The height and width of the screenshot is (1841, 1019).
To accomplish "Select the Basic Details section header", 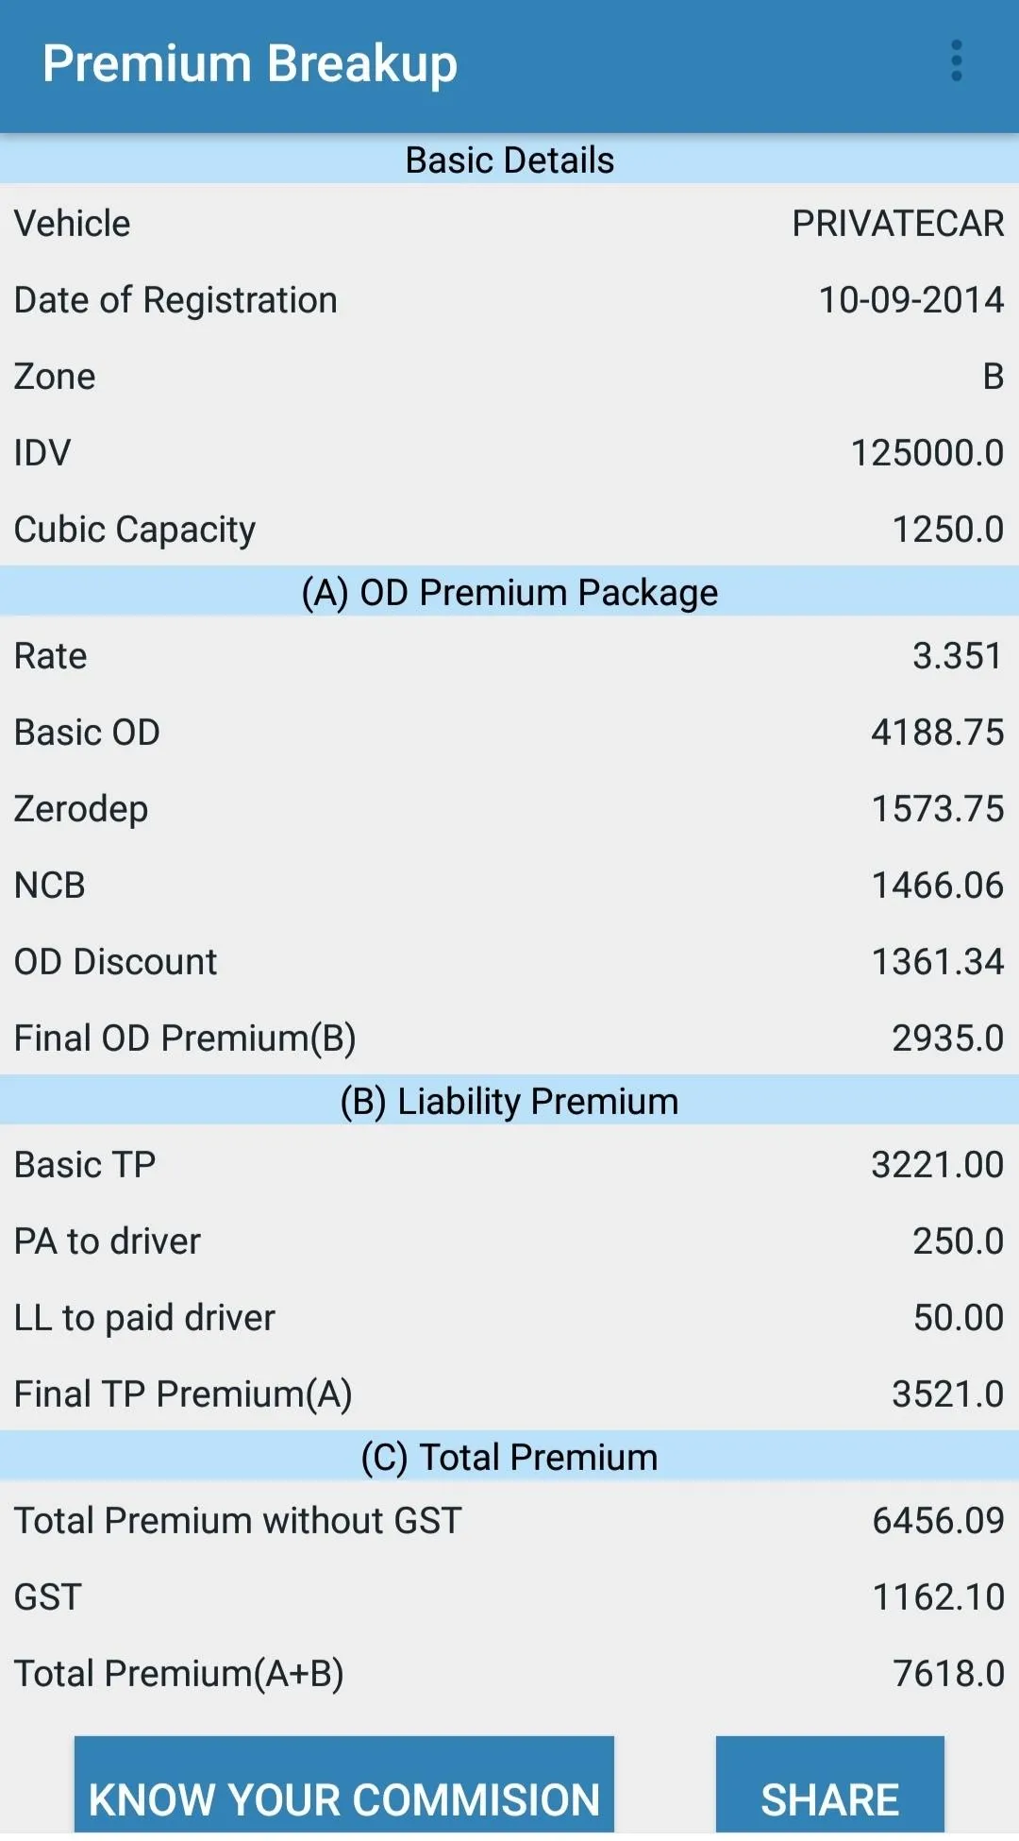I will [x=509, y=160].
